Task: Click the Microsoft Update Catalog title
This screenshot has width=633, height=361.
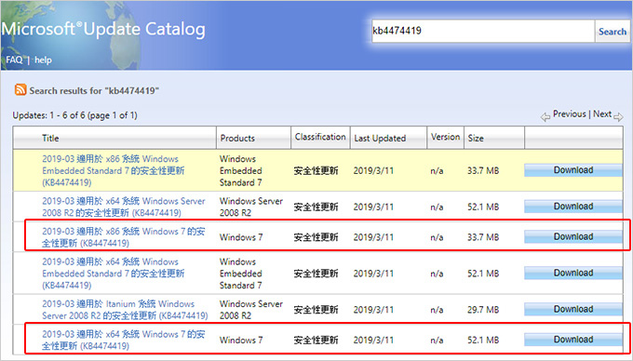Action: (x=103, y=29)
